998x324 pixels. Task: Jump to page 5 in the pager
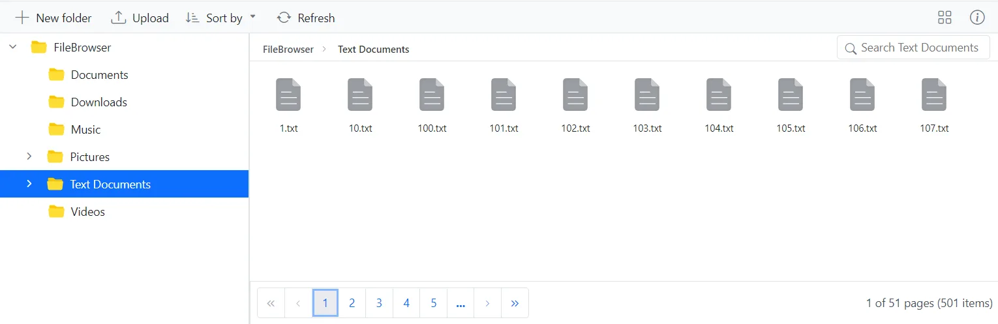[434, 303]
